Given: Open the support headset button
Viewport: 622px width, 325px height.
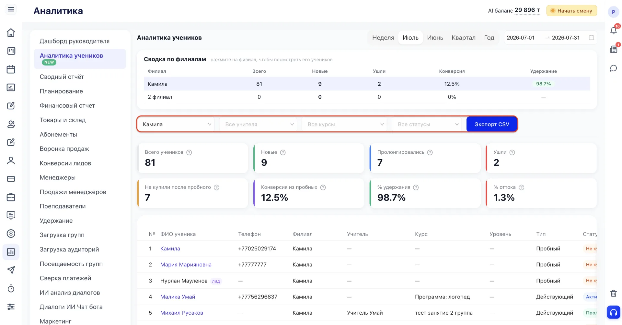Looking at the screenshot, I should [x=614, y=312].
